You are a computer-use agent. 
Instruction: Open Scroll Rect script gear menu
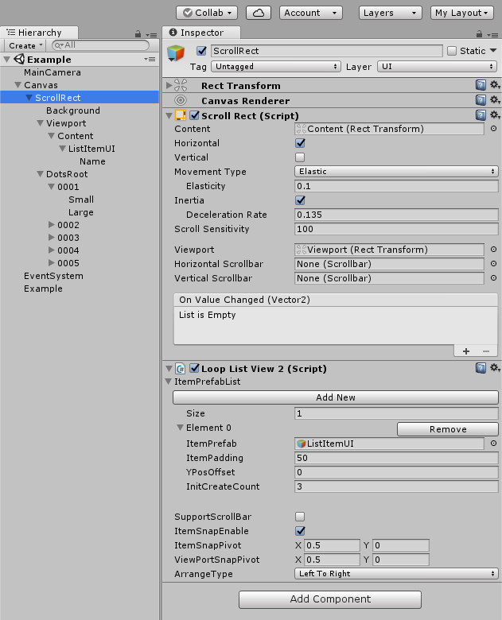click(495, 114)
